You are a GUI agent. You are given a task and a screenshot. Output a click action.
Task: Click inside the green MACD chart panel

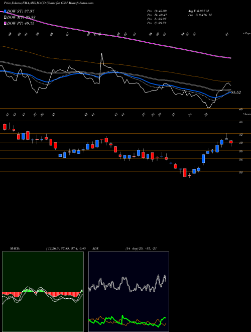pyautogui.click(x=43, y=292)
